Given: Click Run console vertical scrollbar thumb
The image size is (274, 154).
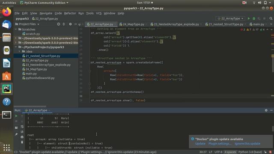Looking at the screenshot, I should point(273,129).
